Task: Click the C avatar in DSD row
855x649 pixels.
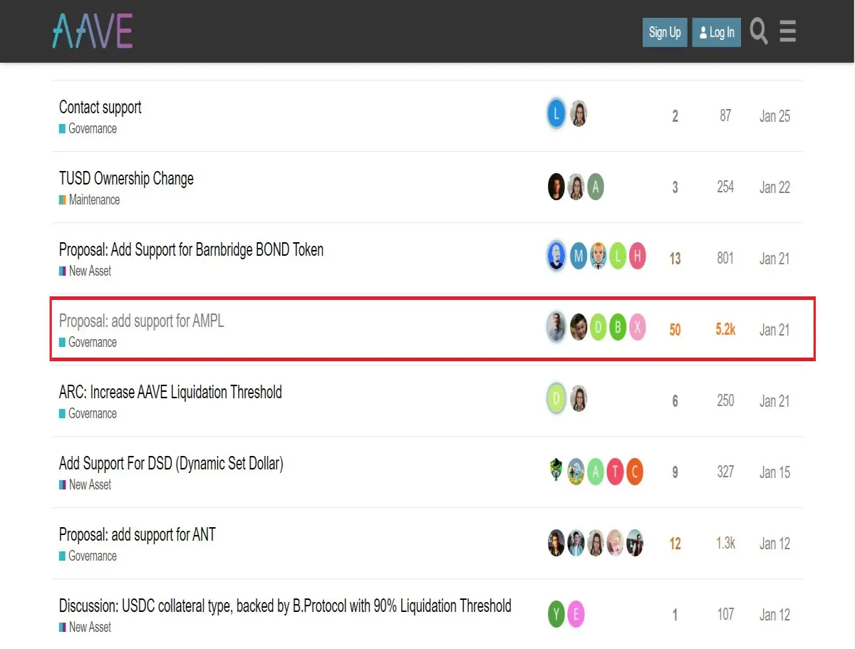Action: 635,471
